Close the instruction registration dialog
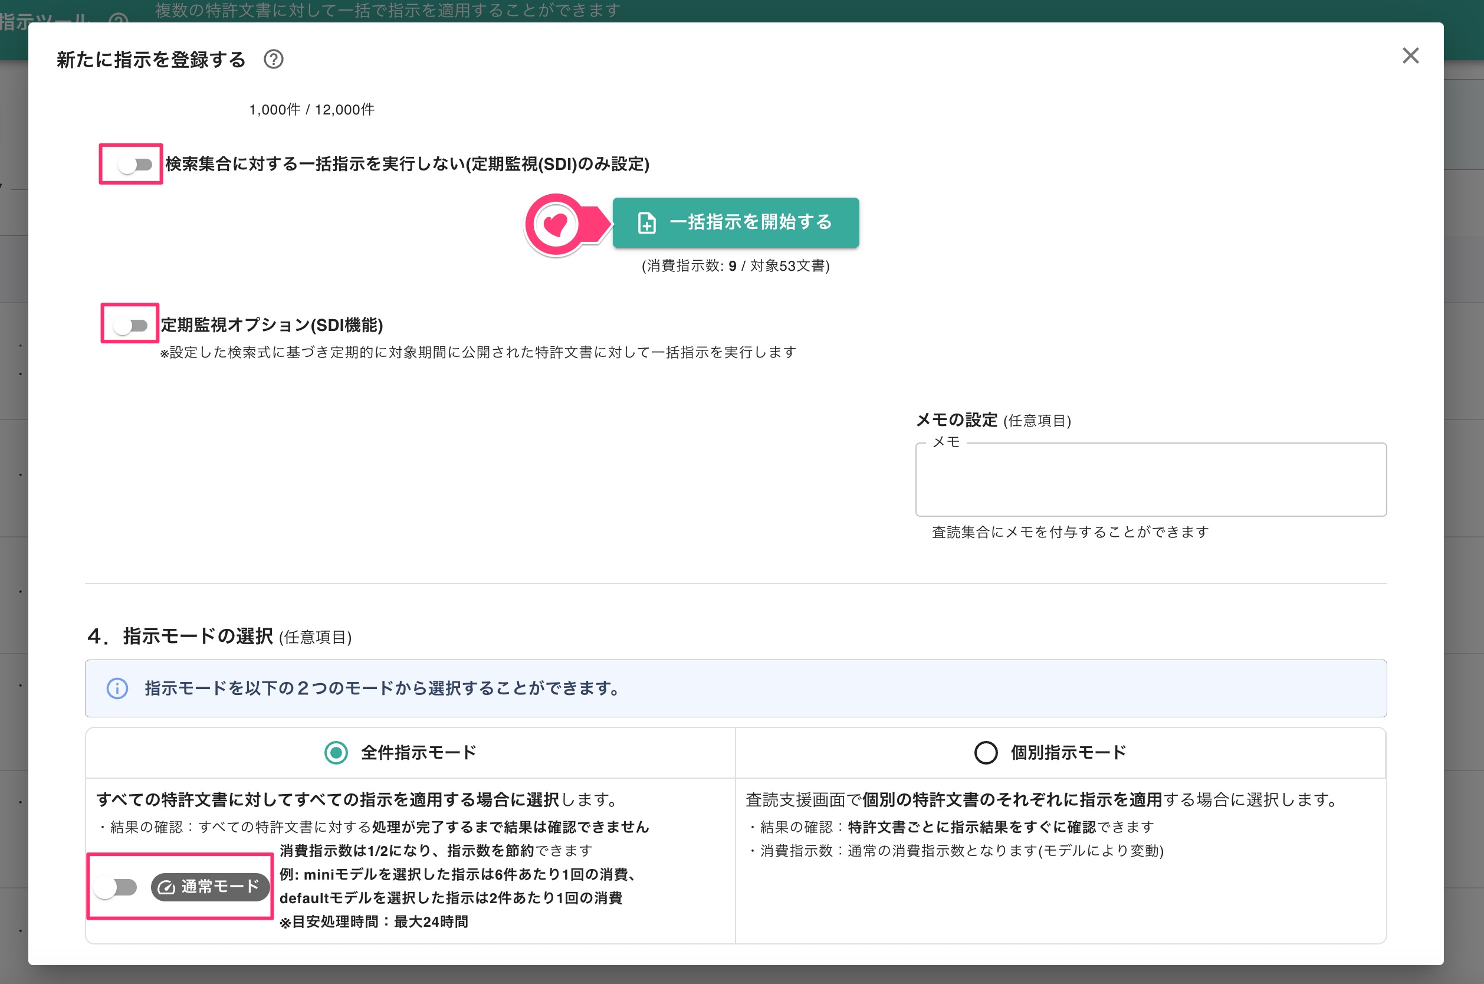 coord(1411,56)
